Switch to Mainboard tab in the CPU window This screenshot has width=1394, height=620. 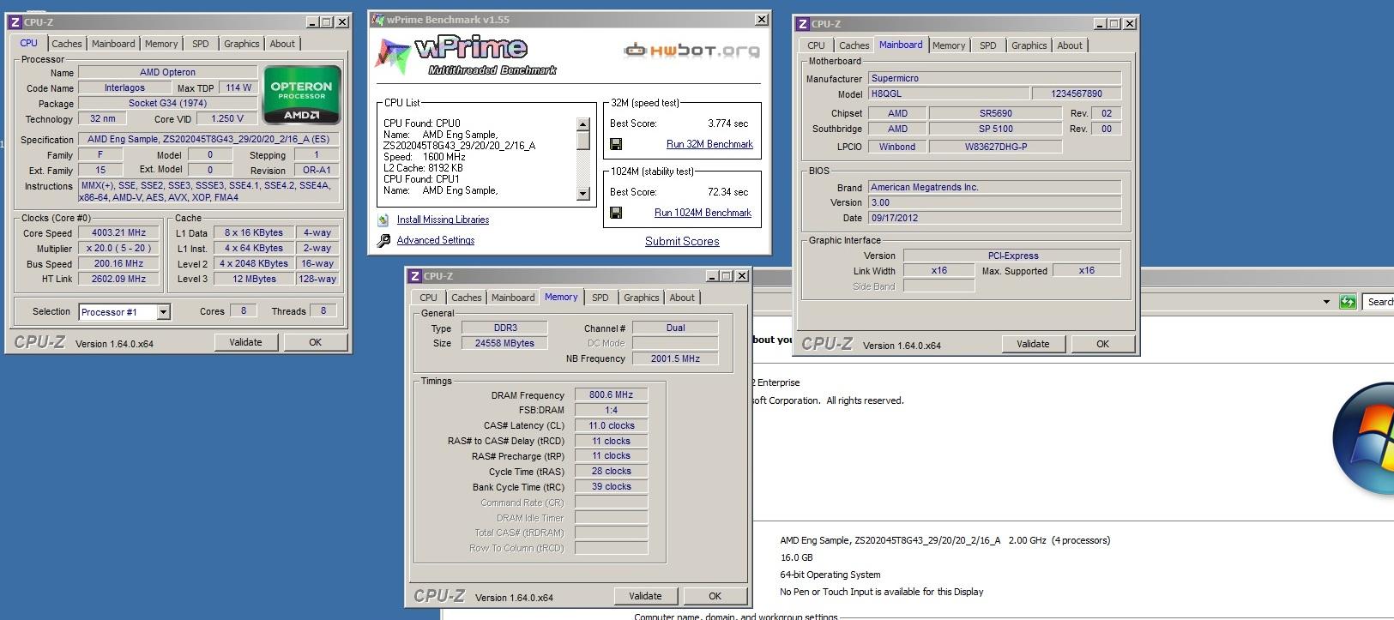pyautogui.click(x=113, y=44)
